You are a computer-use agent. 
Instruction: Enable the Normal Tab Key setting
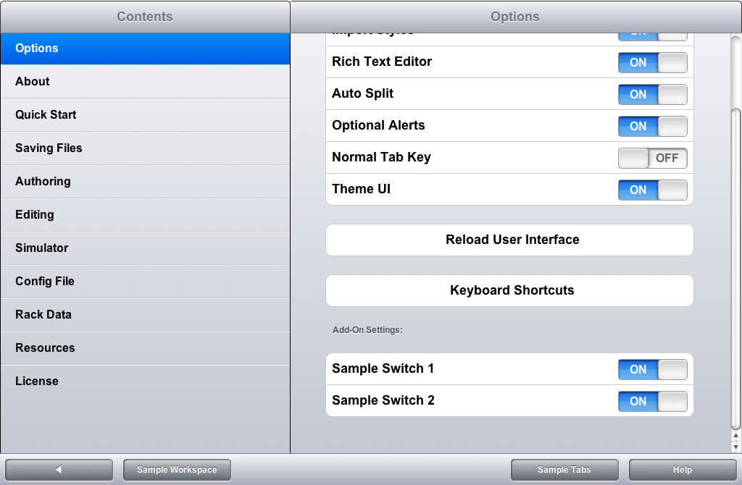tap(652, 158)
